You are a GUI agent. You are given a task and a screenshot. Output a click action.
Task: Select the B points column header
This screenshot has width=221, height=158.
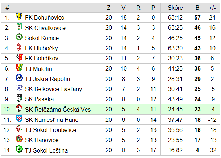click(x=197, y=8)
